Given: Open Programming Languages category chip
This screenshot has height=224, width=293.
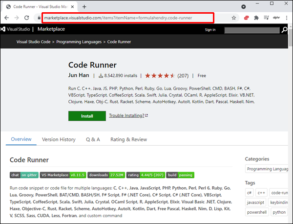Looking at the screenshot, I should 267,169.
